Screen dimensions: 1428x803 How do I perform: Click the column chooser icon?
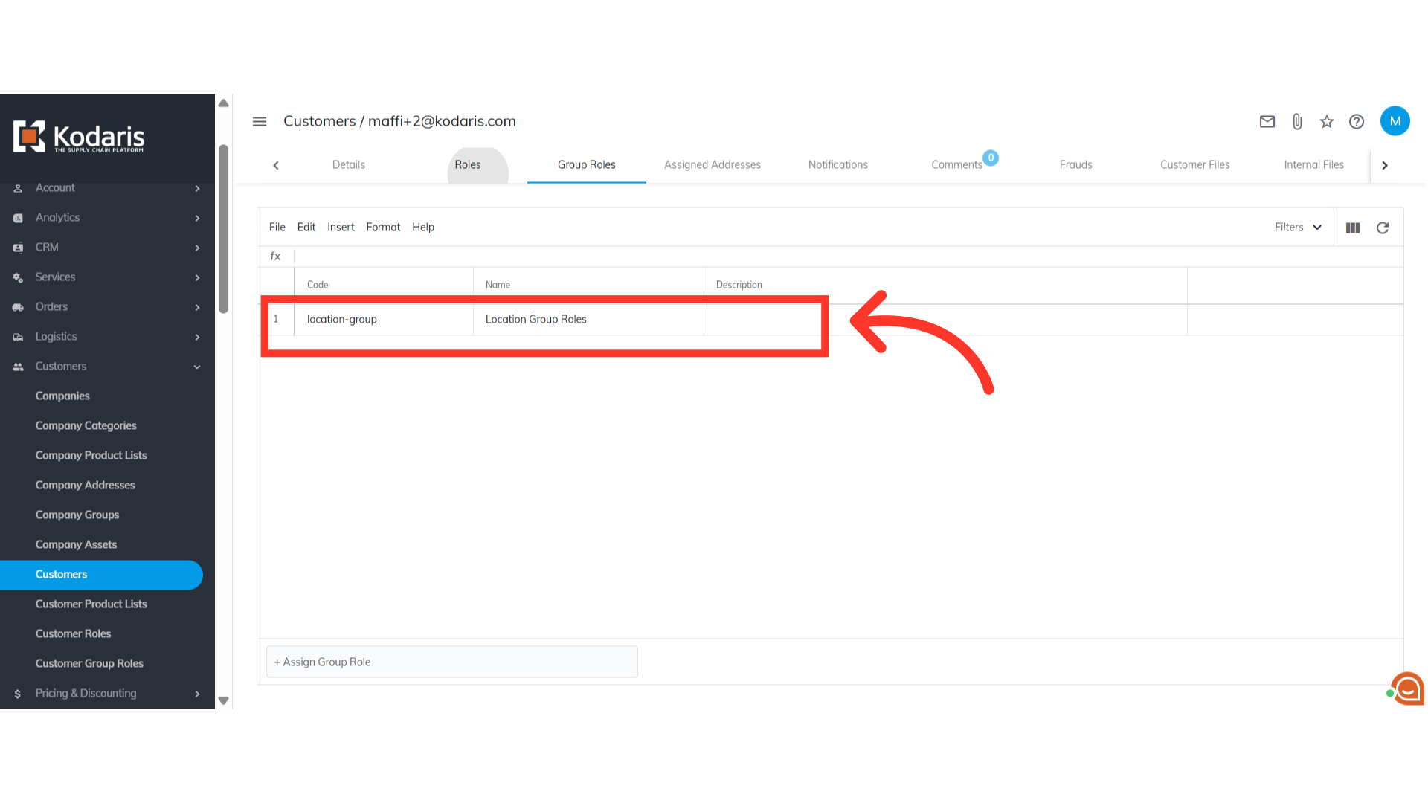(1353, 228)
